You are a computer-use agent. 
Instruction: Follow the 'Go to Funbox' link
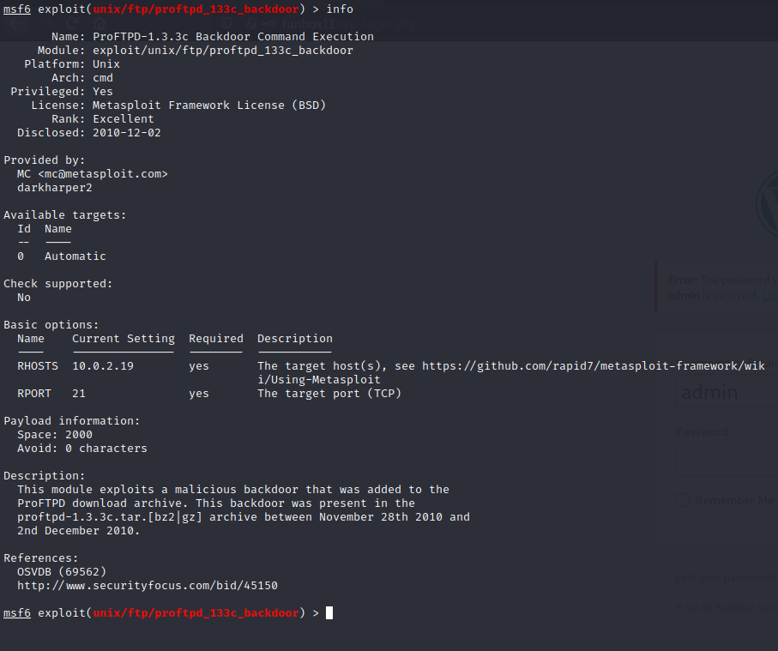point(727,608)
